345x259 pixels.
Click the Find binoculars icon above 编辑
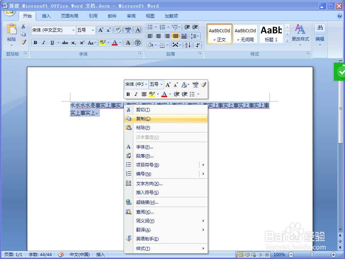(320, 28)
